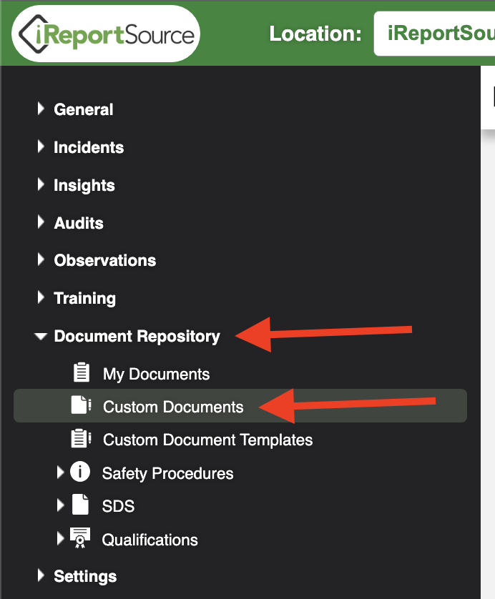Open the Observations menu
This screenshot has width=495, height=599.
point(105,260)
